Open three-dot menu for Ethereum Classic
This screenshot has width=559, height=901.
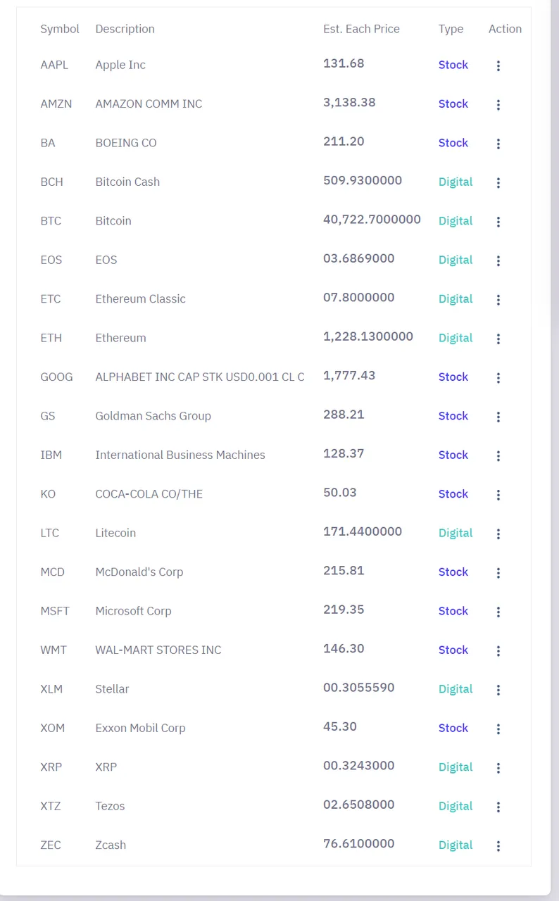click(x=498, y=301)
